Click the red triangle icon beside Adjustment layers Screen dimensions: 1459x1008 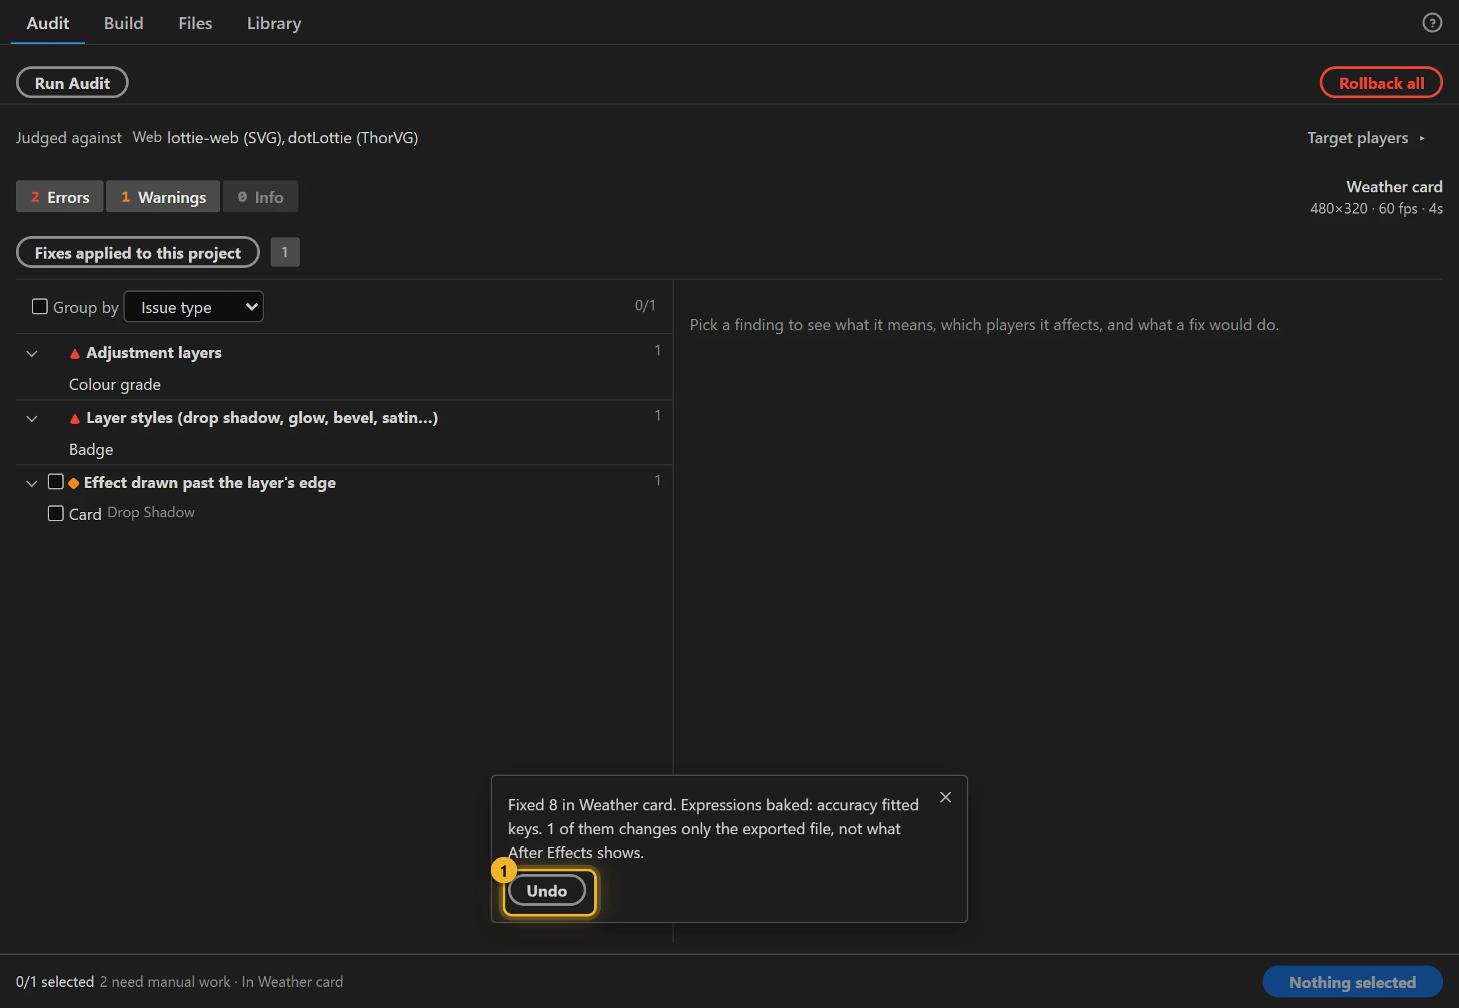pos(75,353)
